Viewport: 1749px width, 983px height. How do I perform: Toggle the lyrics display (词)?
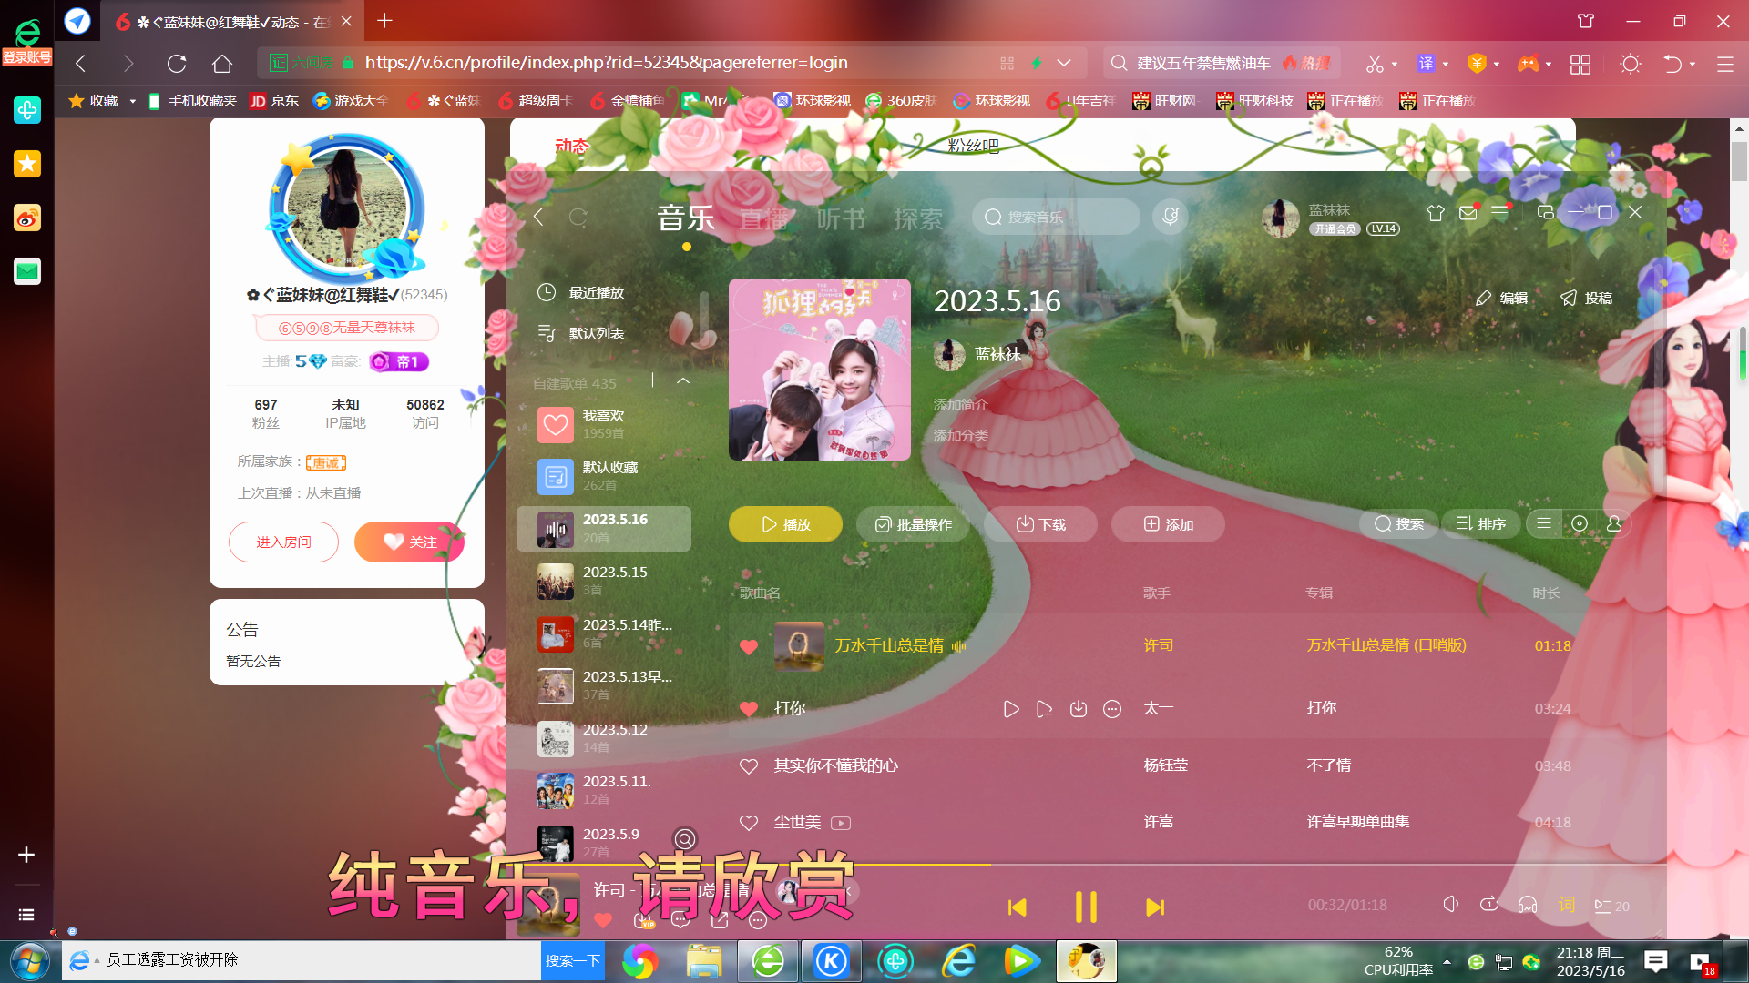[x=1567, y=904]
